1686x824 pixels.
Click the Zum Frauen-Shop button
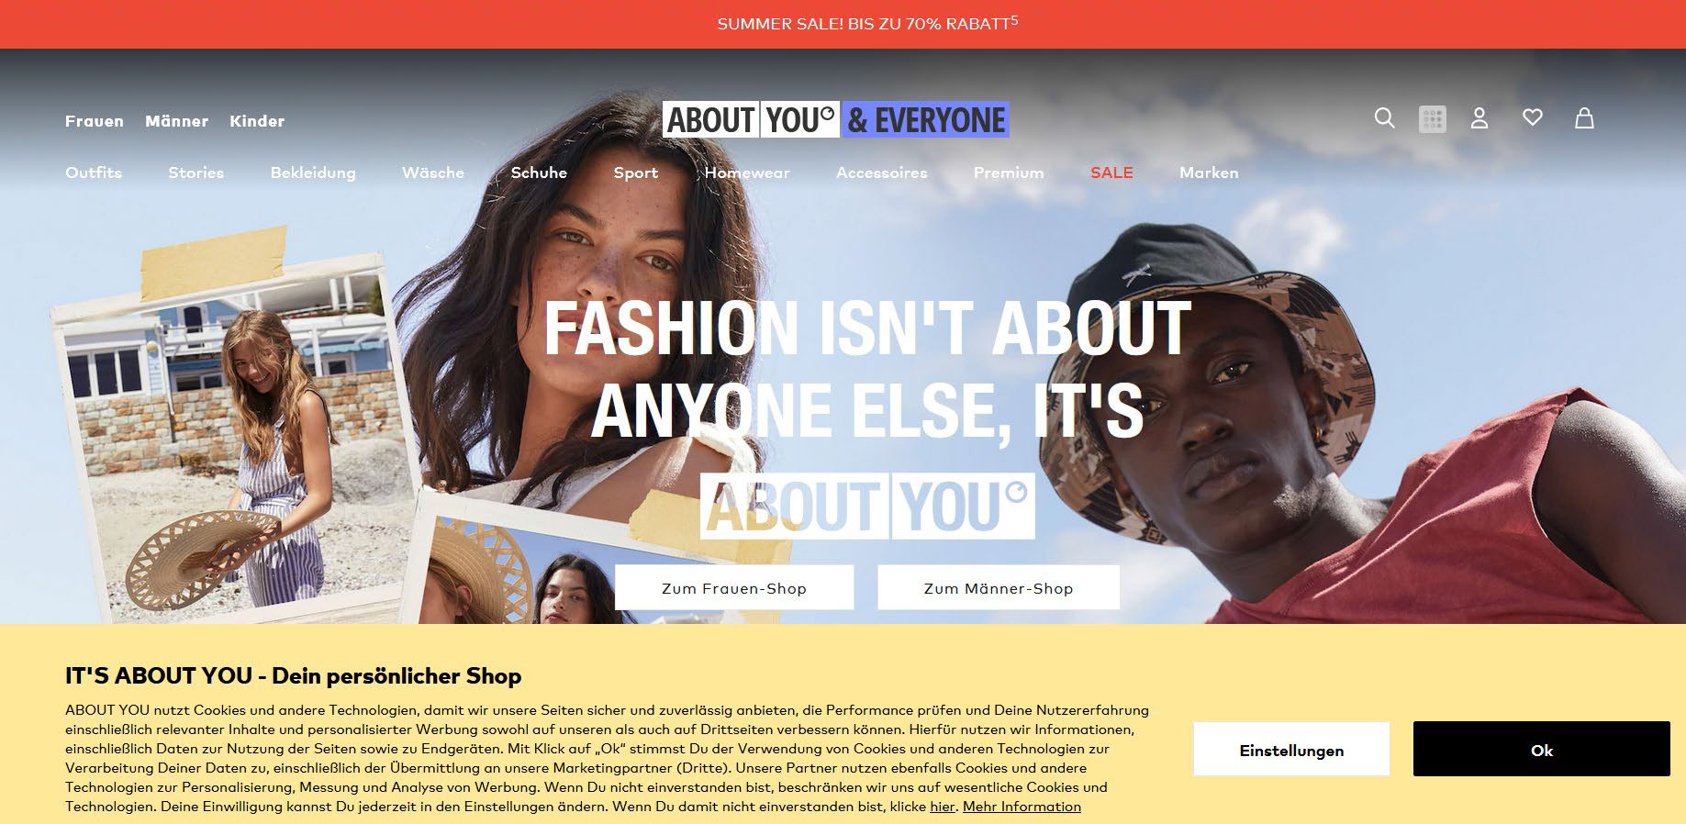[x=734, y=587]
